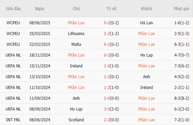The width and height of the screenshot is (193, 125).
Task: Click the 'Ngày' column header
Action: point(39,9)
